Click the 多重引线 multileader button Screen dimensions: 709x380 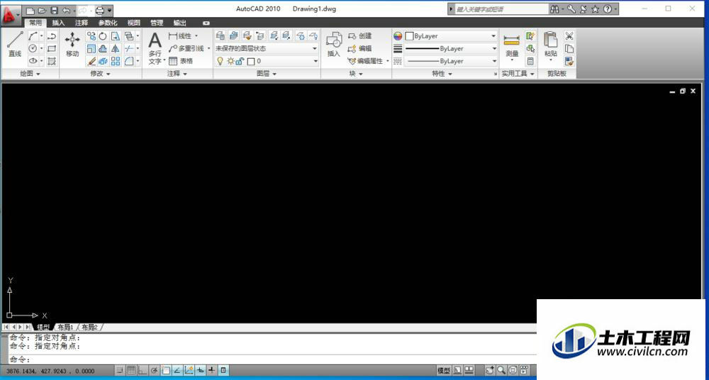coord(186,48)
